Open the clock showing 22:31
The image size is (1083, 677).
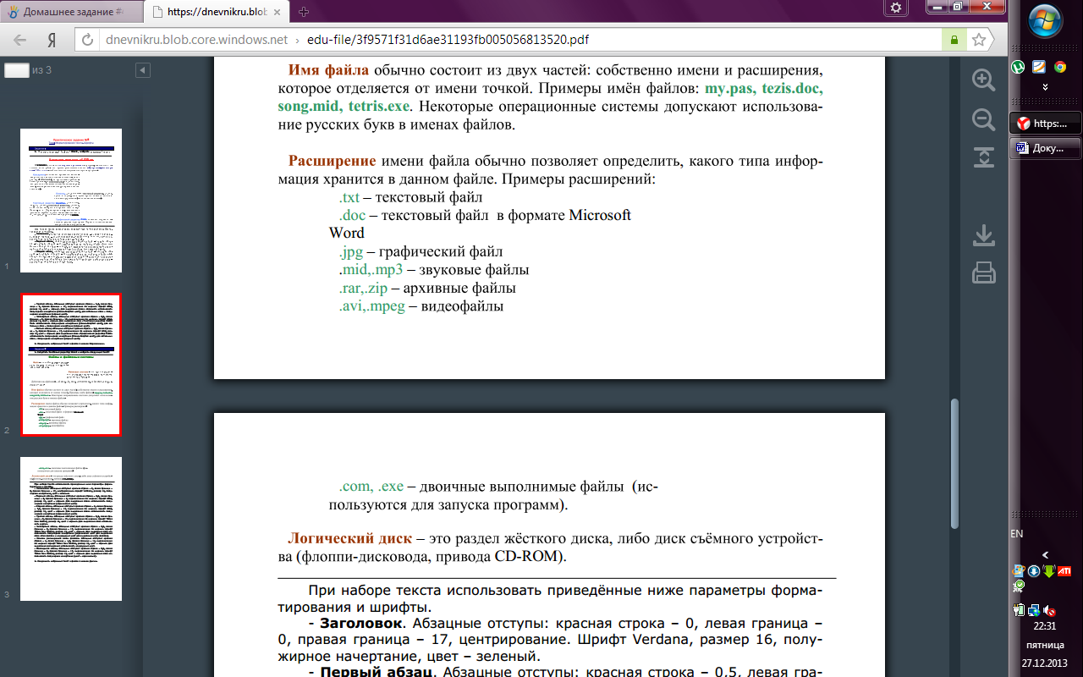coord(1045,627)
